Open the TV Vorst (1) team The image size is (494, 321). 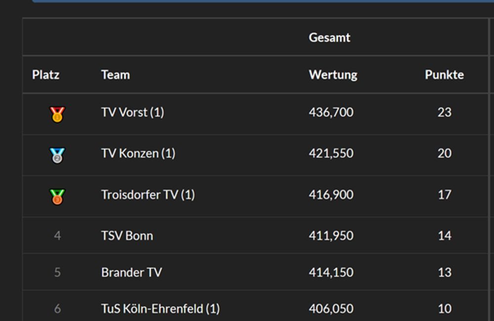click(x=132, y=113)
